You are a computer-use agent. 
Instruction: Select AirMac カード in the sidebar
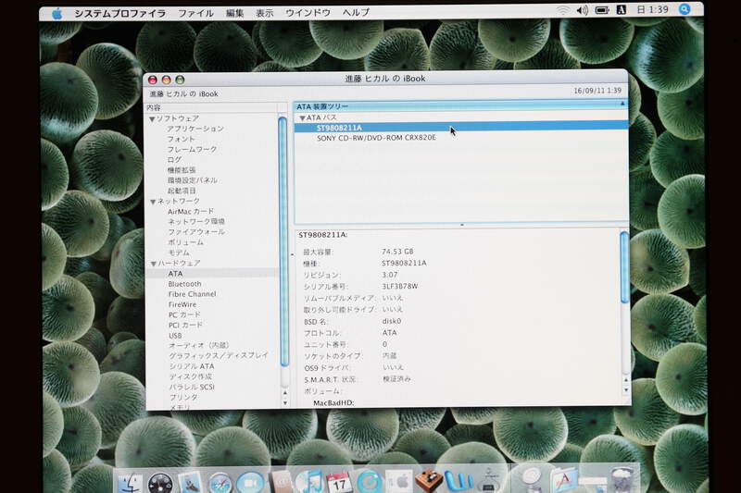(x=191, y=212)
